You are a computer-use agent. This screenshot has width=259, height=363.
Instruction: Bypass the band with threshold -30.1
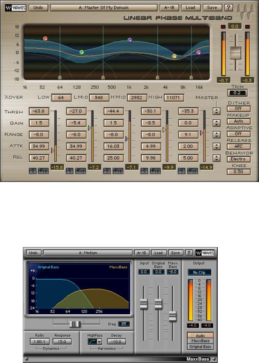155,171
